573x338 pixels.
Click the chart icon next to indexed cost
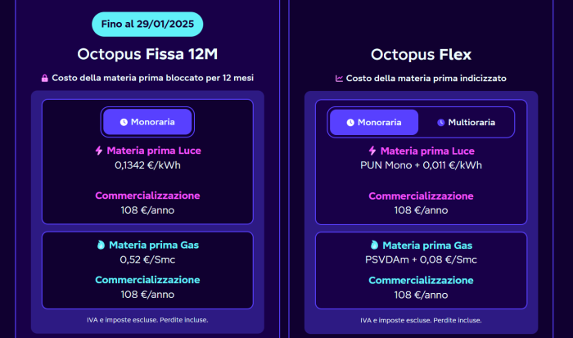(339, 79)
